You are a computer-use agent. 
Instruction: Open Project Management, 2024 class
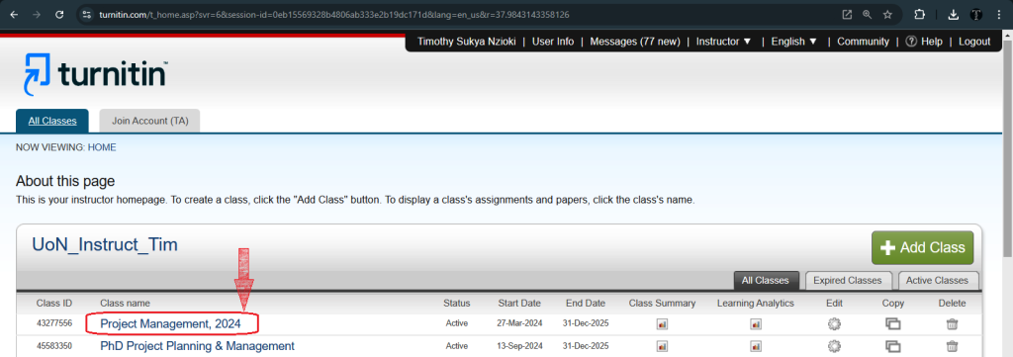pos(170,324)
